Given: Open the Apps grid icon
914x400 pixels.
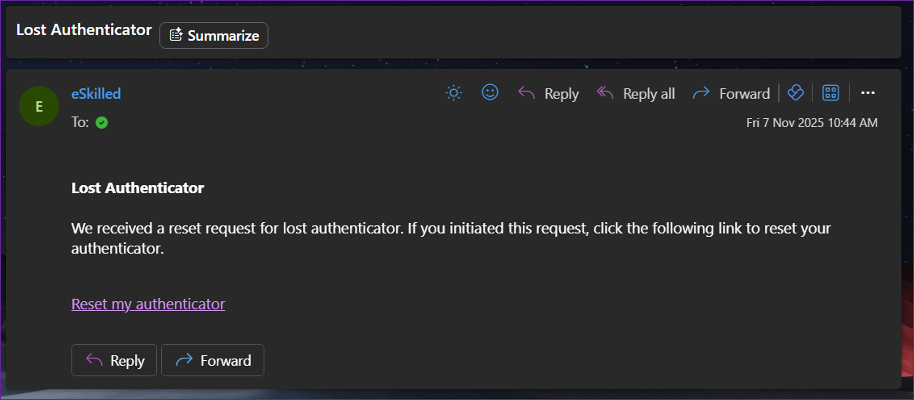Looking at the screenshot, I should (x=830, y=93).
